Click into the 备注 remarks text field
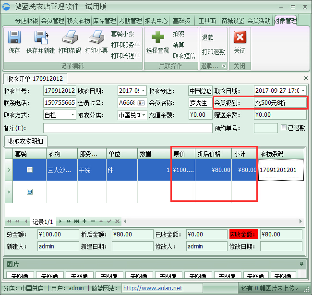This screenshot has height=295, width=312. [127, 128]
